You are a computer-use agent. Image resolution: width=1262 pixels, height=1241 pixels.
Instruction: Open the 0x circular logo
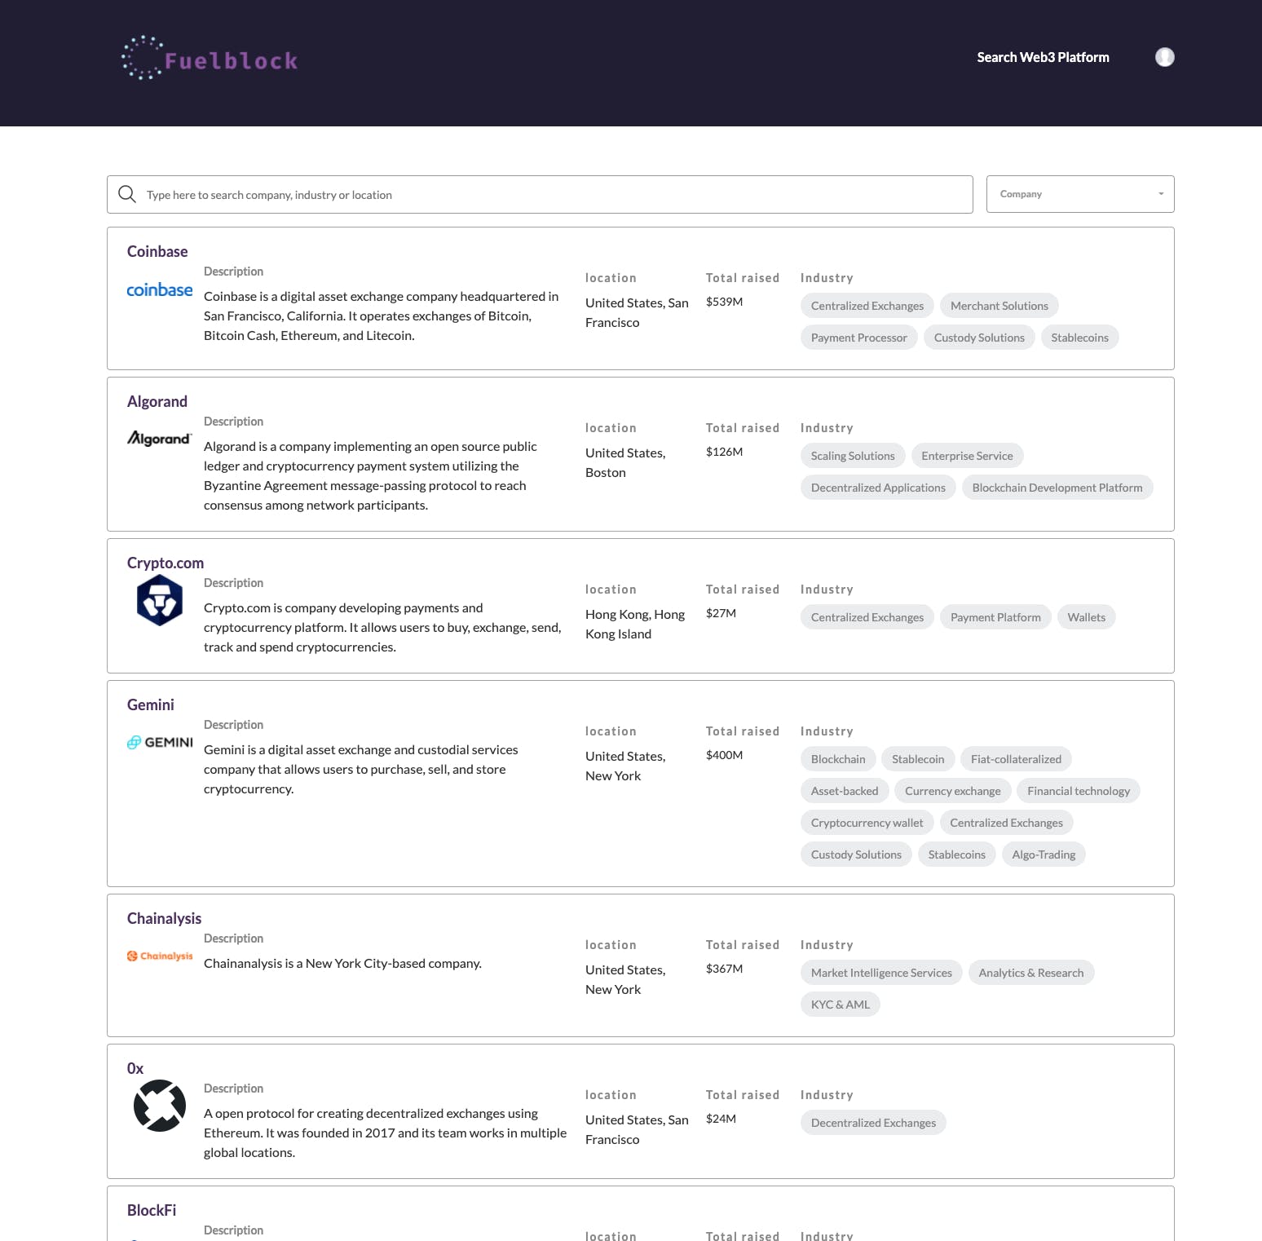160,1106
